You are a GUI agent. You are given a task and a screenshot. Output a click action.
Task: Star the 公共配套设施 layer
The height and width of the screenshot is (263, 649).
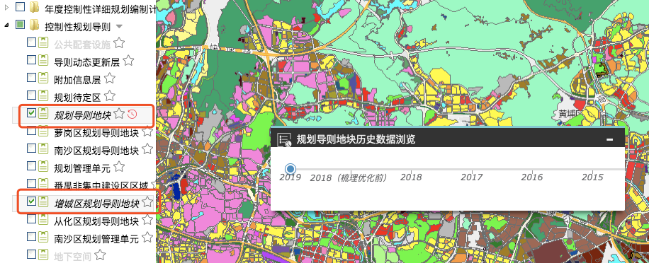(119, 43)
